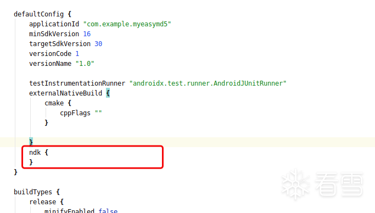The height and width of the screenshot is (213, 375).
Task: Click the targetSdkVersion property
Action: click(x=60, y=44)
